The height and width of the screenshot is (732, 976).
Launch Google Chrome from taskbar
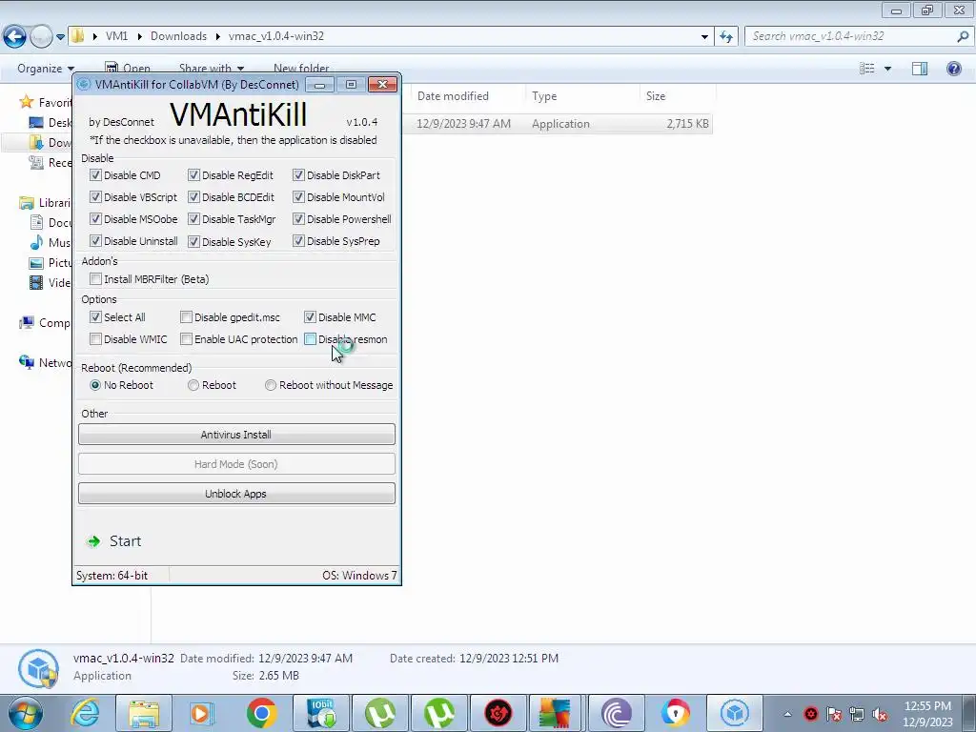pos(261,713)
